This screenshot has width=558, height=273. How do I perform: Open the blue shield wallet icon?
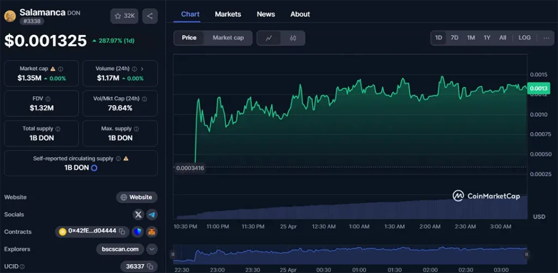(x=137, y=232)
